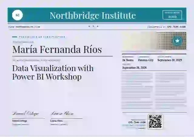Click the teal star seal badge
Screen dimensions: 194x137
point(177,41)
